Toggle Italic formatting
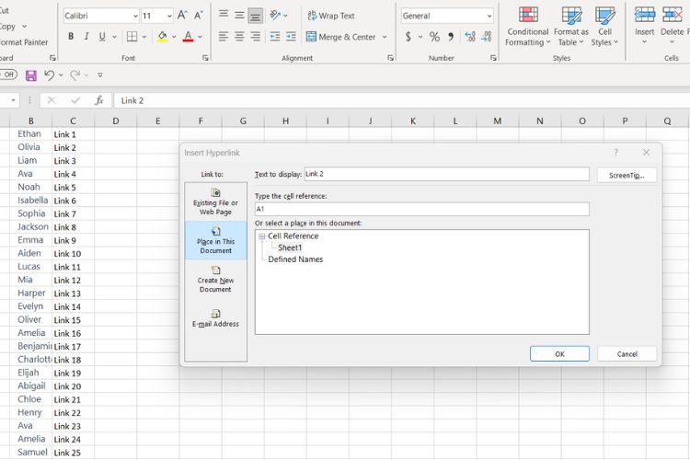Screen dimensions: 690x460 (x=86, y=37)
